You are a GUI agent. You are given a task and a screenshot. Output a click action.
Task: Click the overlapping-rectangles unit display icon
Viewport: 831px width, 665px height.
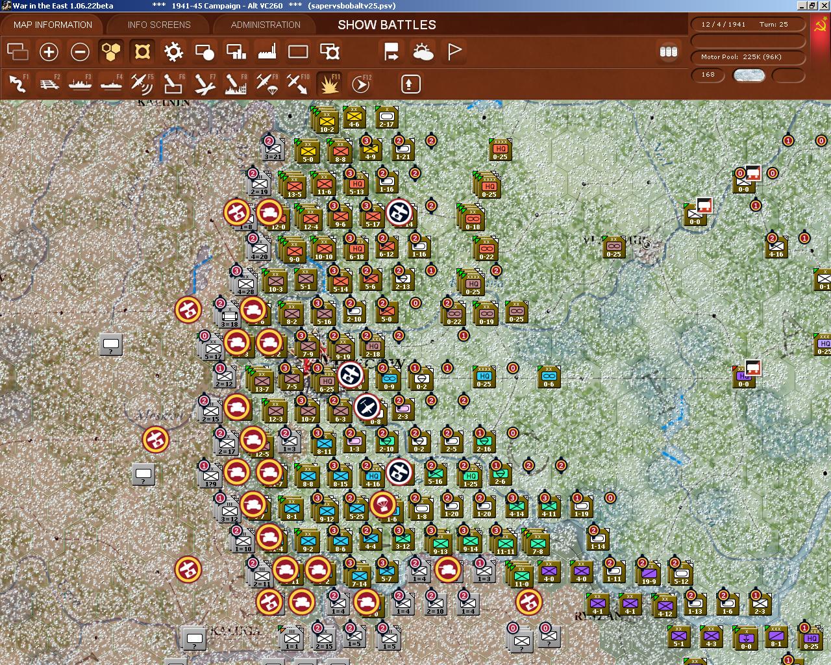click(18, 51)
